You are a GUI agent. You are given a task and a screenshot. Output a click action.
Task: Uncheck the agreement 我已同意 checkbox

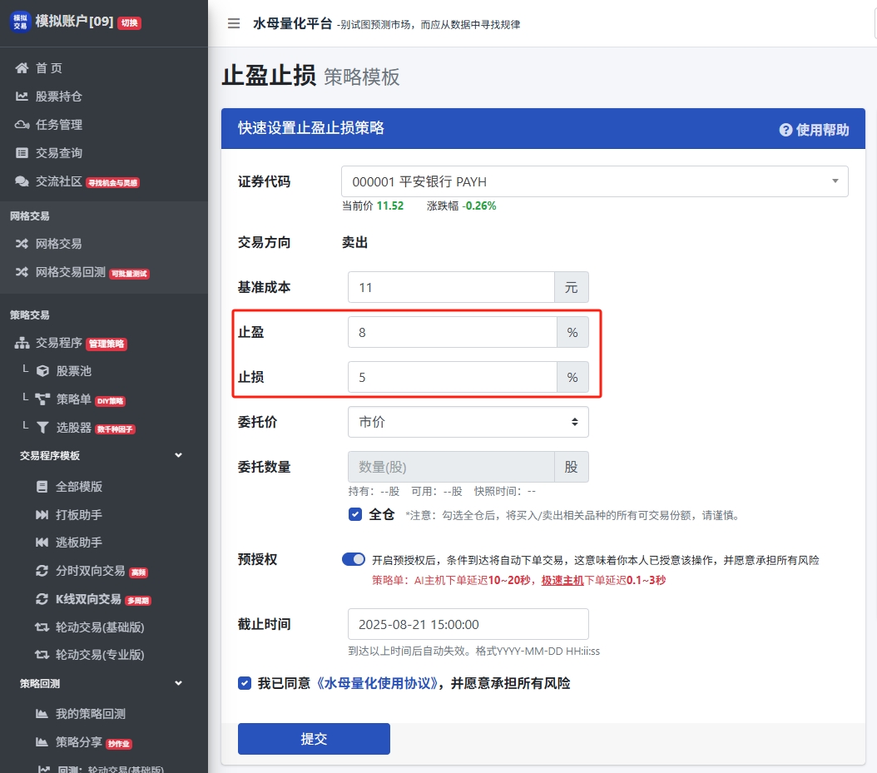pyautogui.click(x=245, y=683)
